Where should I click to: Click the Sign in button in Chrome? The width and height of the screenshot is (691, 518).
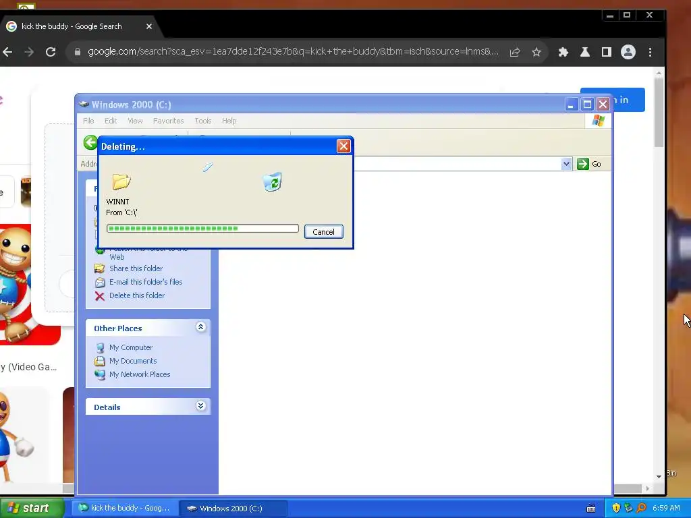[x=628, y=100]
